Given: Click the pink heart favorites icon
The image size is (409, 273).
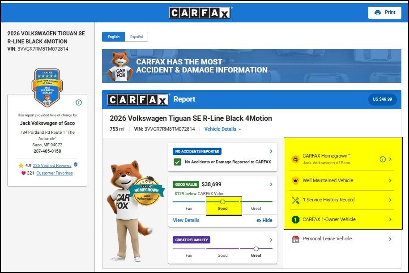Looking at the screenshot, I should (23, 173).
